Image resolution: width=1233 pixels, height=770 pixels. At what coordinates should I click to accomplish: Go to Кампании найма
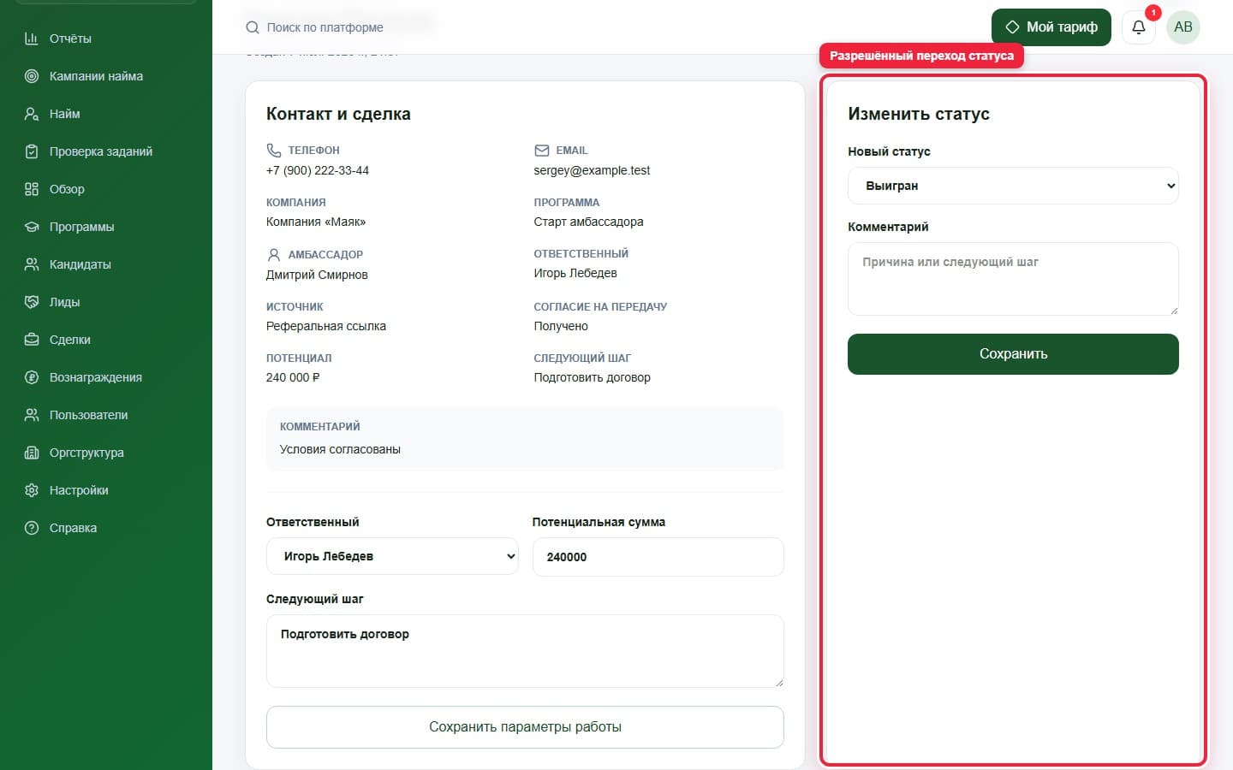(x=96, y=76)
